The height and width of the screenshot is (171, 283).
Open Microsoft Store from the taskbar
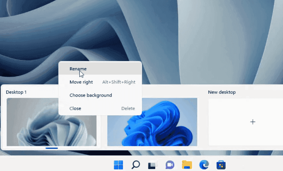(x=221, y=165)
